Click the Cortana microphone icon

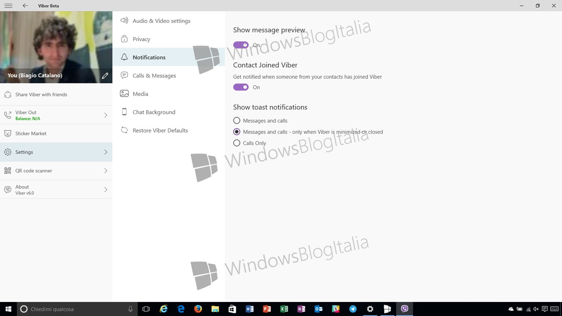coord(130,309)
